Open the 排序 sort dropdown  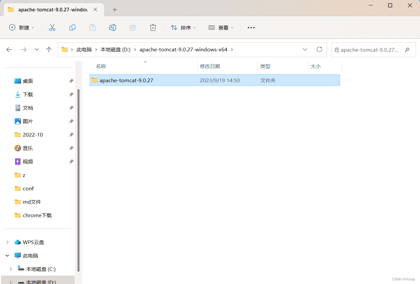pos(183,28)
